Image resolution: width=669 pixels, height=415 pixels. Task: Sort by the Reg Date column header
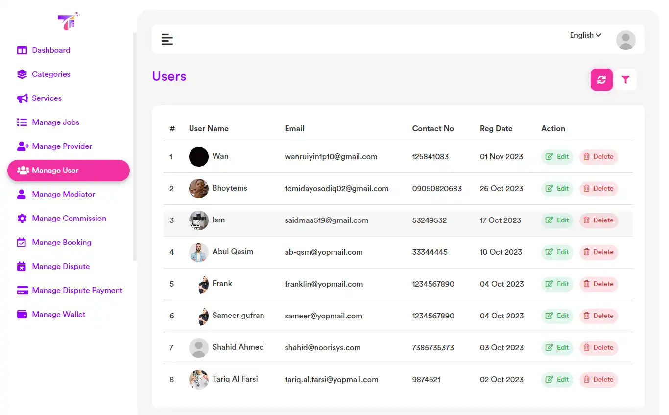[496, 128]
